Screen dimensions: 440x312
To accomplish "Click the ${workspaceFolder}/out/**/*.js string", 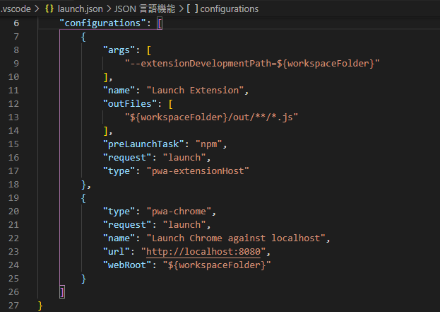I will click(211, 117).
